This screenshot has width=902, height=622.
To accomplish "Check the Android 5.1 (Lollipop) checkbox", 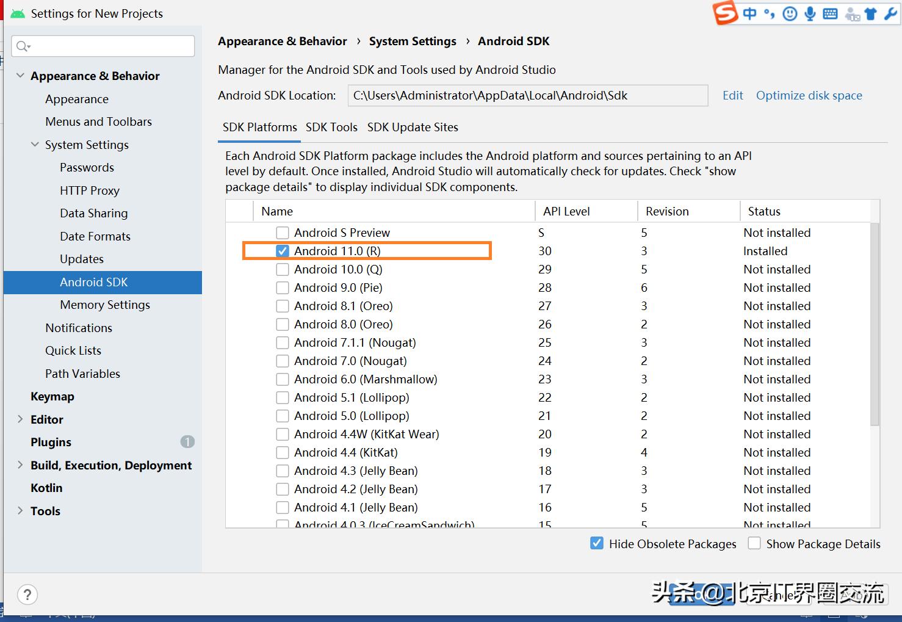I will point(283,397).
